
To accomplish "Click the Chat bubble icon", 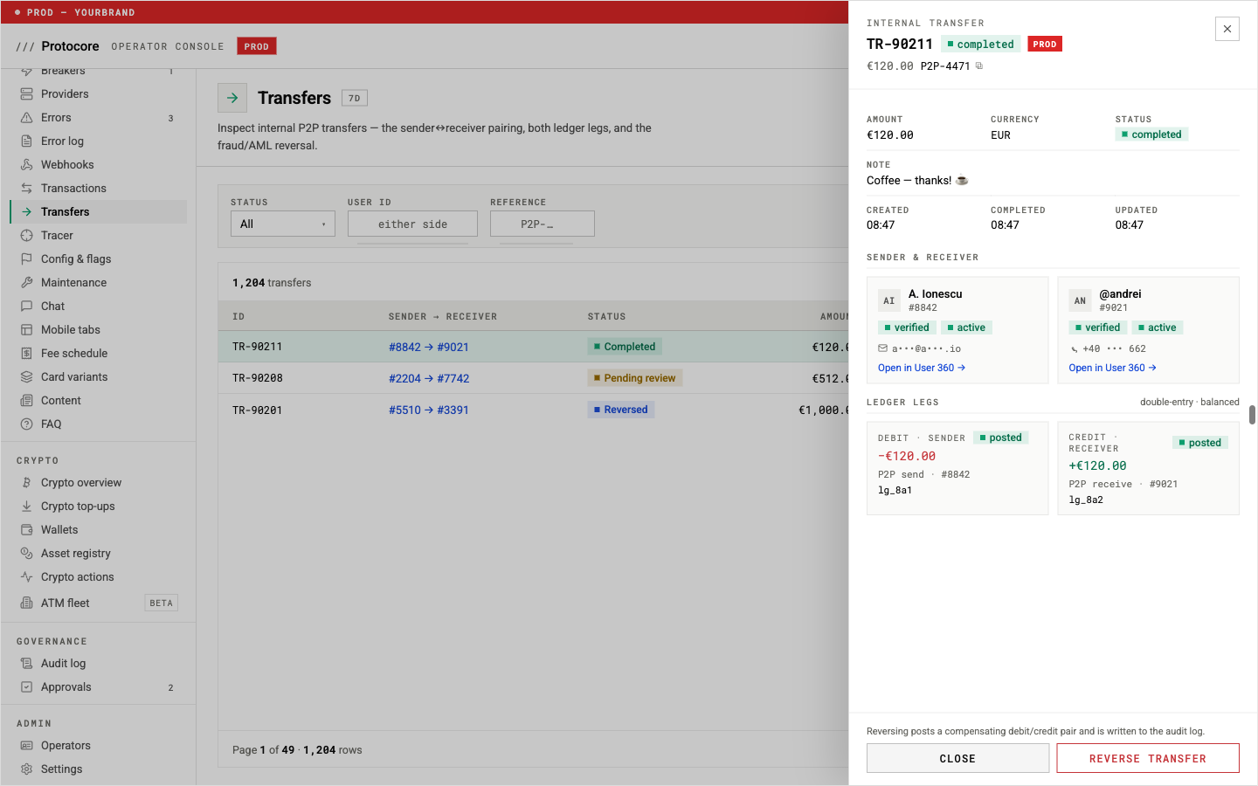I will 26,307.
